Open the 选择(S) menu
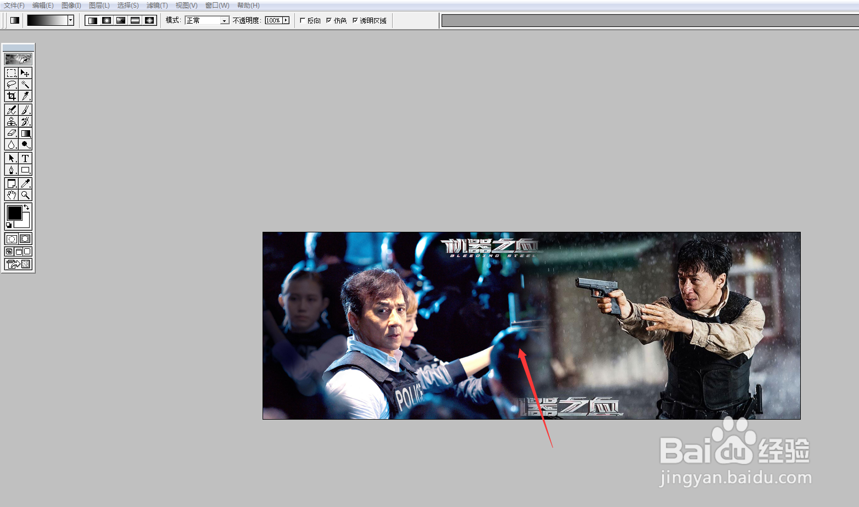The image size is (859, 507). 128,5
